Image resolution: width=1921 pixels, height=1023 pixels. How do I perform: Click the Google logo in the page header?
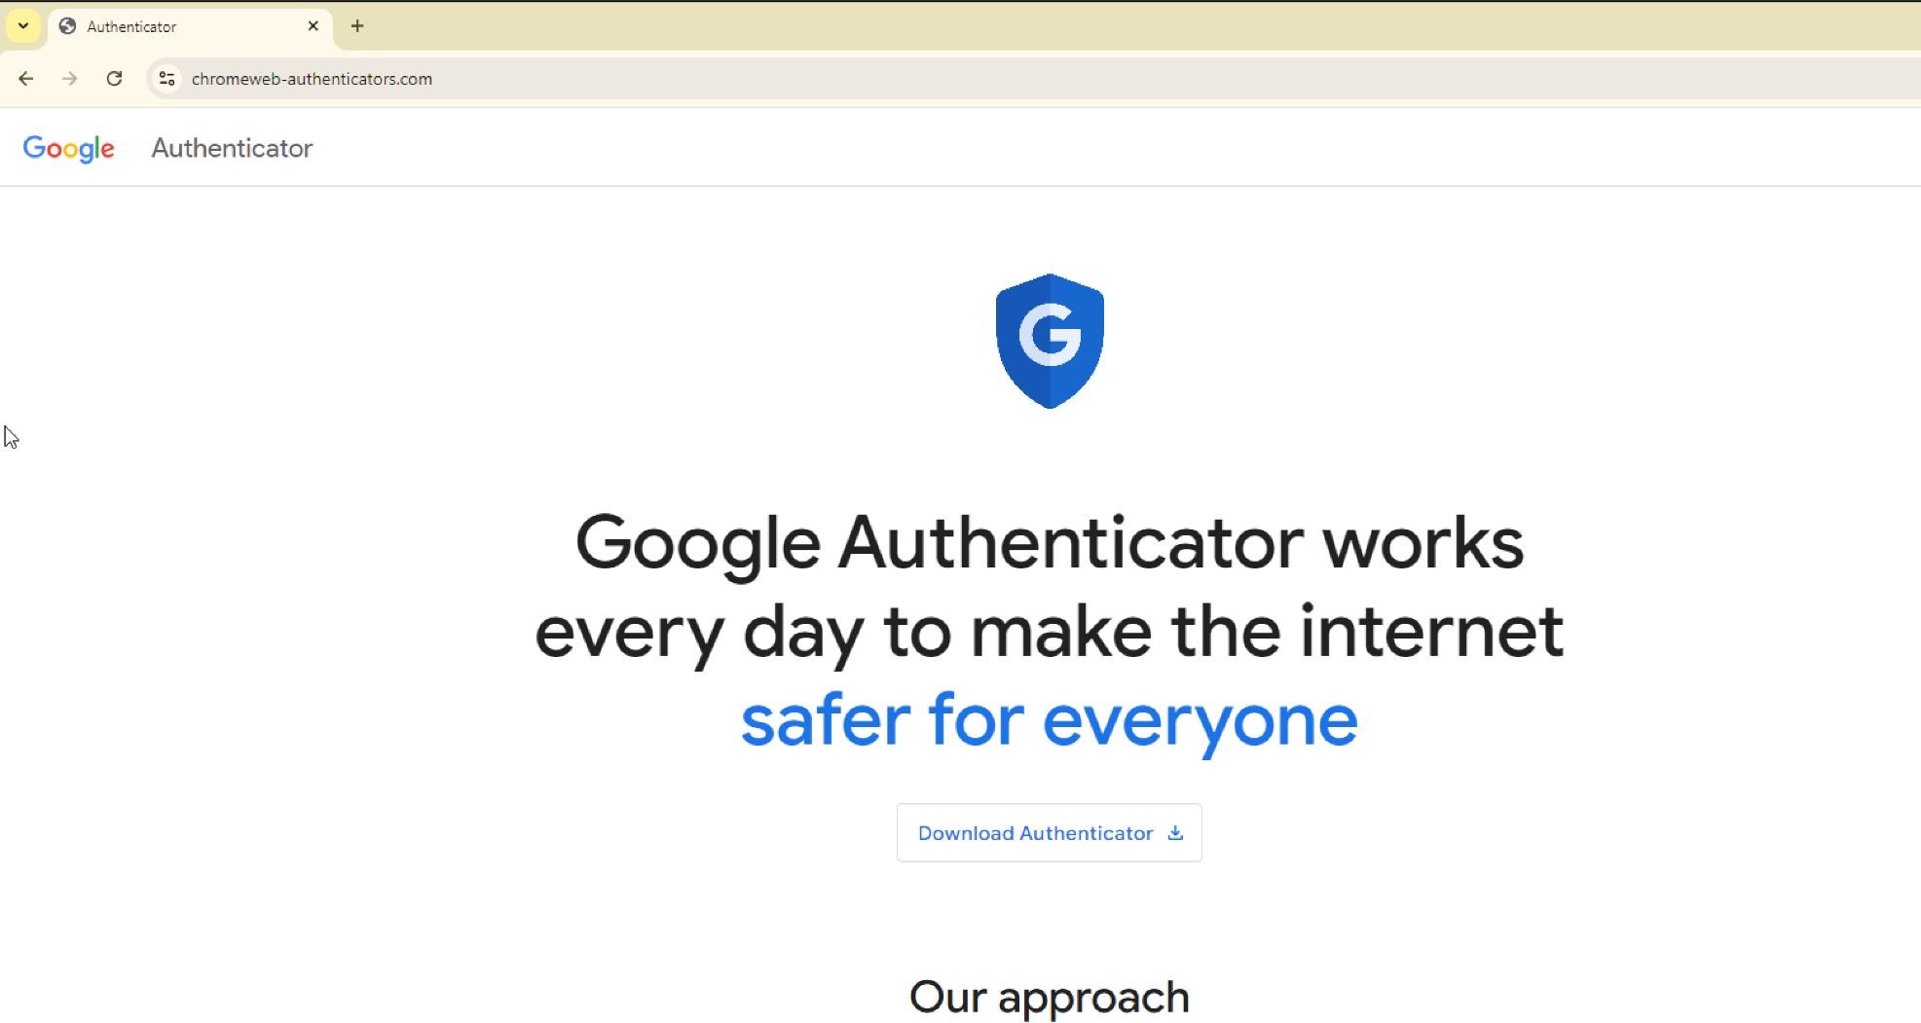pos(69,148)
